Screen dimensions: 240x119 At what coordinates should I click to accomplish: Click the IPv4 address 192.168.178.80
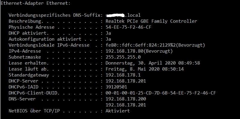[x=124, y=51]
